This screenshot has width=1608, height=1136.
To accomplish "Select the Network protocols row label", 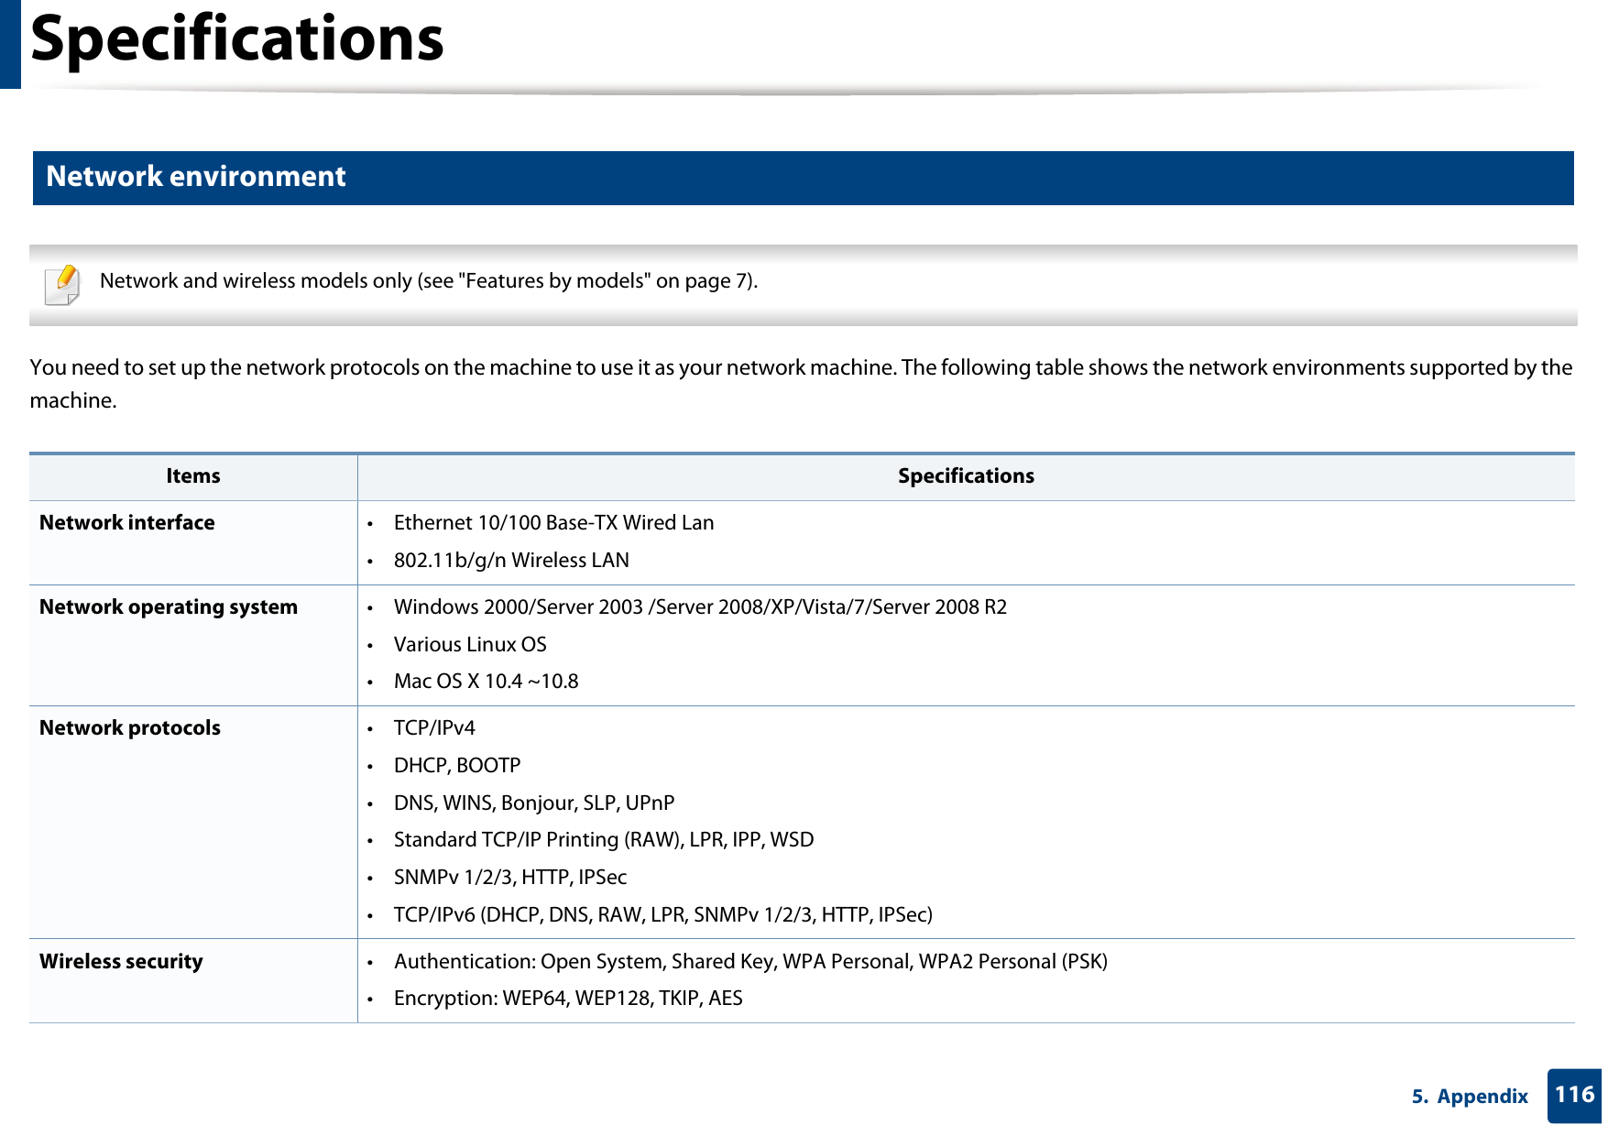I will click(130, 728).
